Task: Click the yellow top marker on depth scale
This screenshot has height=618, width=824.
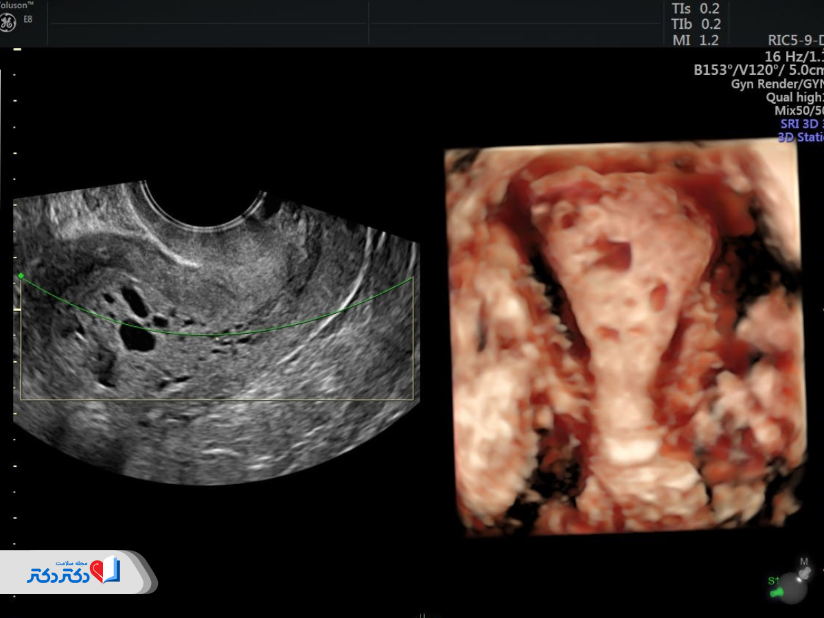Action: [x=17, y=49]
